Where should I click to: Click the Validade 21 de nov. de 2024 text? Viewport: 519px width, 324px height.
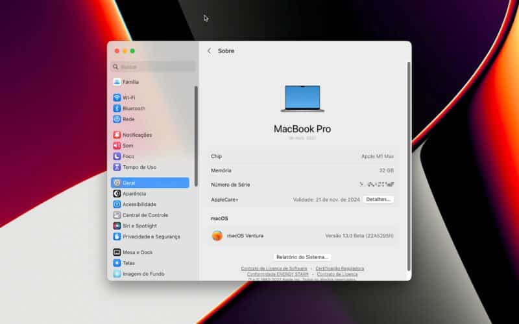tap(326, 200)
